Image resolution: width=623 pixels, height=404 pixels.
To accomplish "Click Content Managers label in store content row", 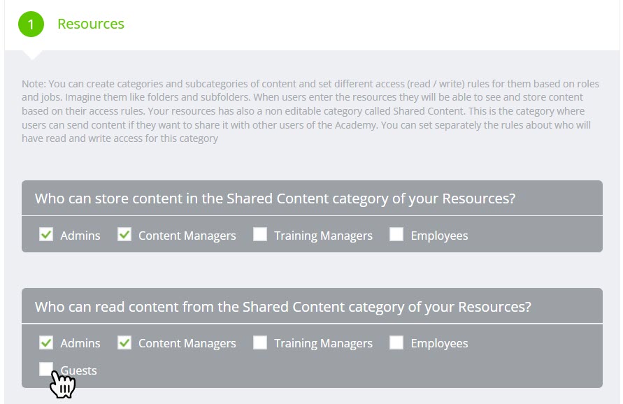I will coord(187,236).
